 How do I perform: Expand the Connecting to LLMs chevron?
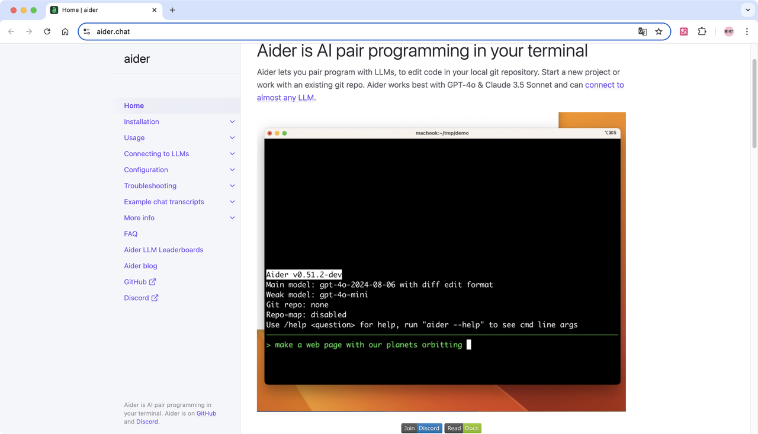(x=232, y=153)
